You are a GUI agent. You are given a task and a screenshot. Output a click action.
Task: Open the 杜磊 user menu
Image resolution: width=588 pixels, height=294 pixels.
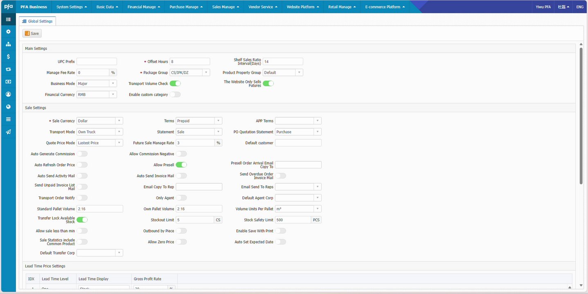pyautogui.click(x=564, y=7)
